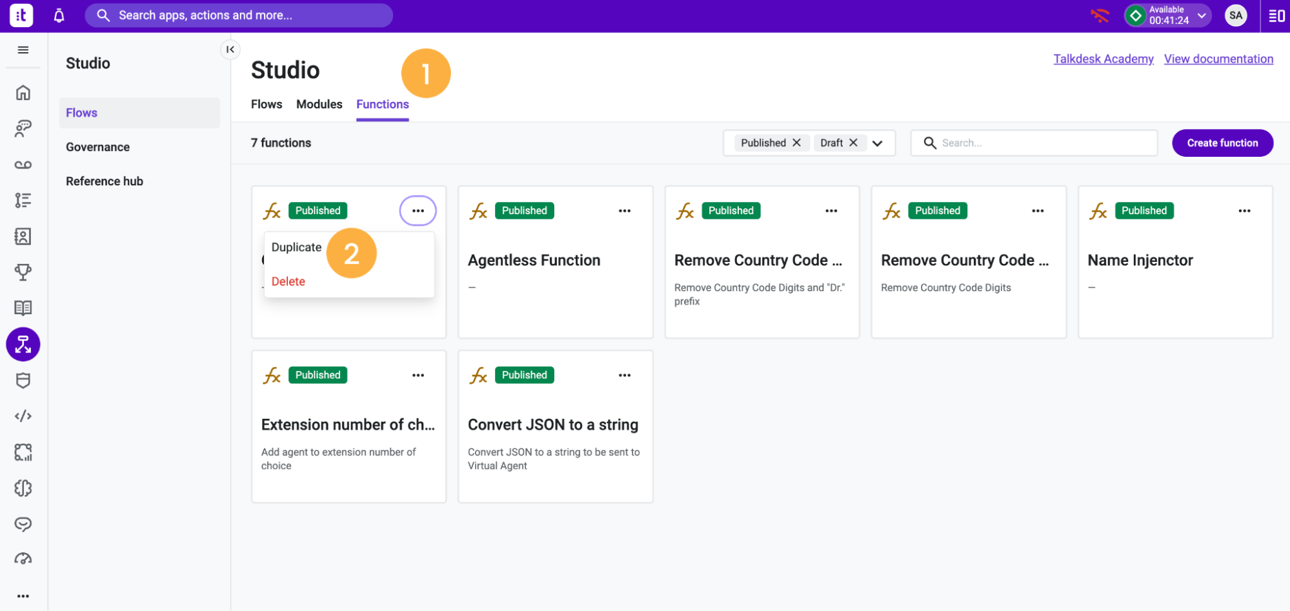Open the chat bubble icon in sidebar
1290x611 pixels.
(23, 524)
